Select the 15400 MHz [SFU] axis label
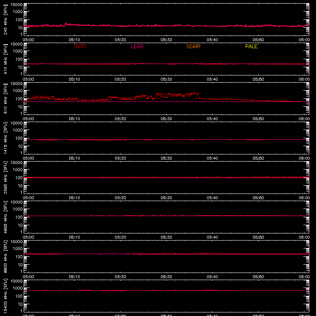The width and height of the screenshot is (316, 316). click(x=5, y=296)
